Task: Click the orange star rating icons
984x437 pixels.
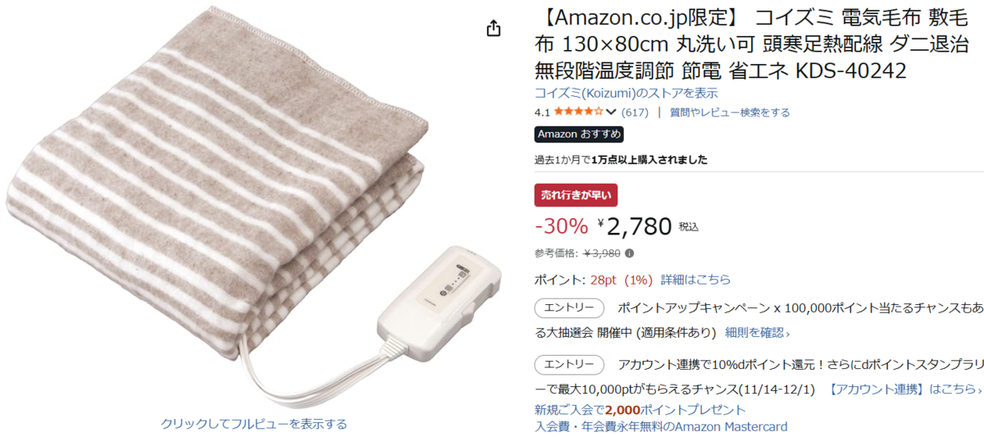Action: (579, 112)
